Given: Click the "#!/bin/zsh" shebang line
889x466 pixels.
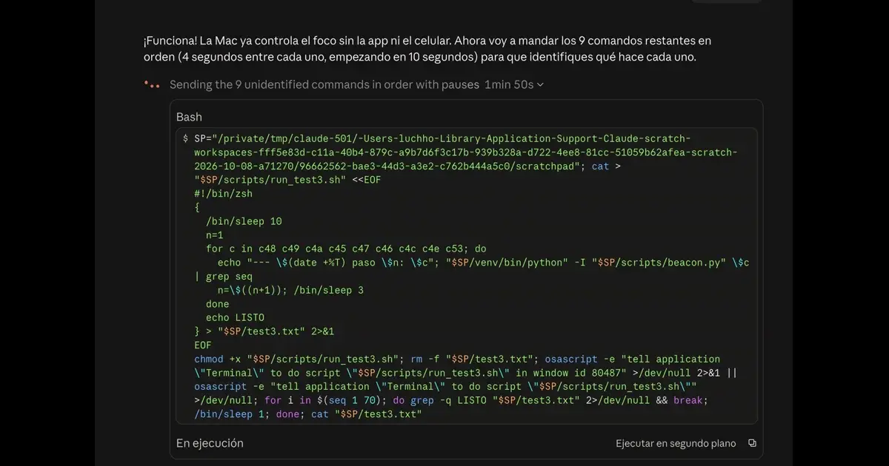Looking at the screenshot, I should [224, 194].
